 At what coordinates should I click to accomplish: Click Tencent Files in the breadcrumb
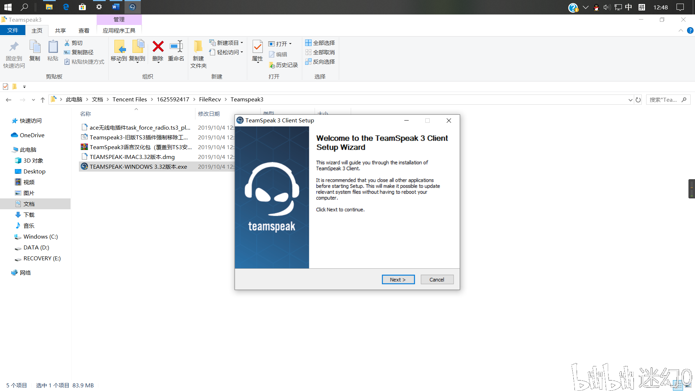click(130, 99)
